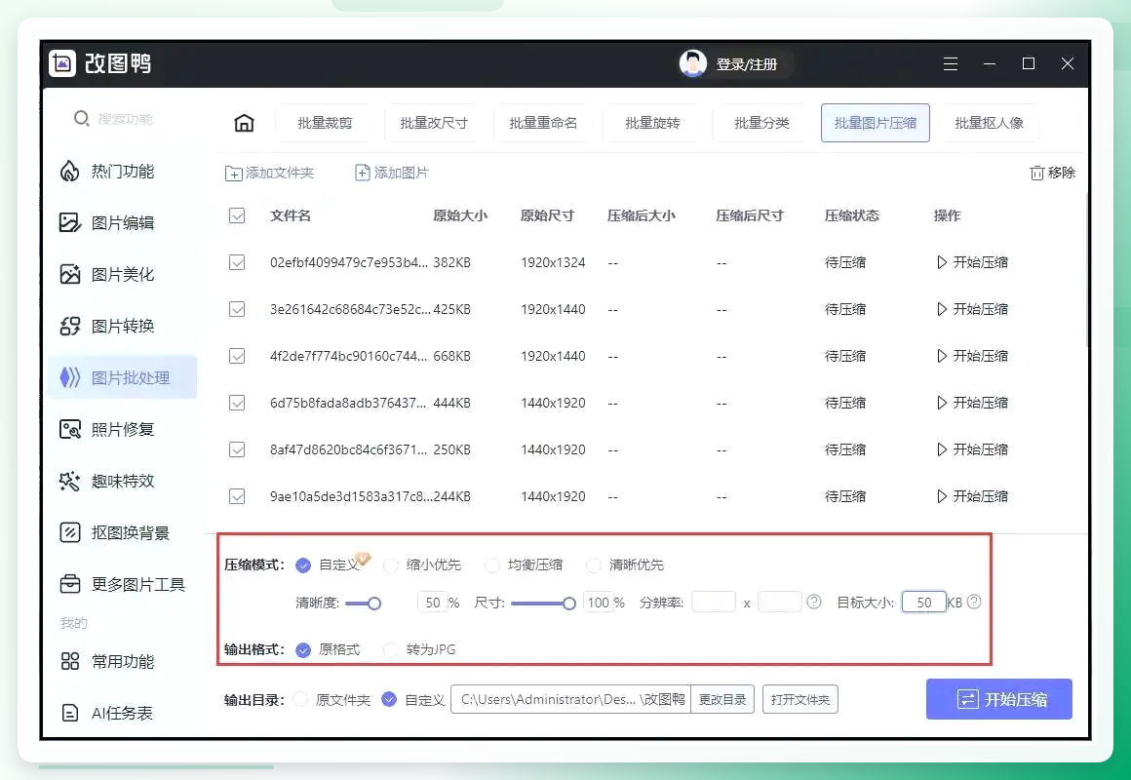Switch to the 批量重命名 tab

point(543,123)
